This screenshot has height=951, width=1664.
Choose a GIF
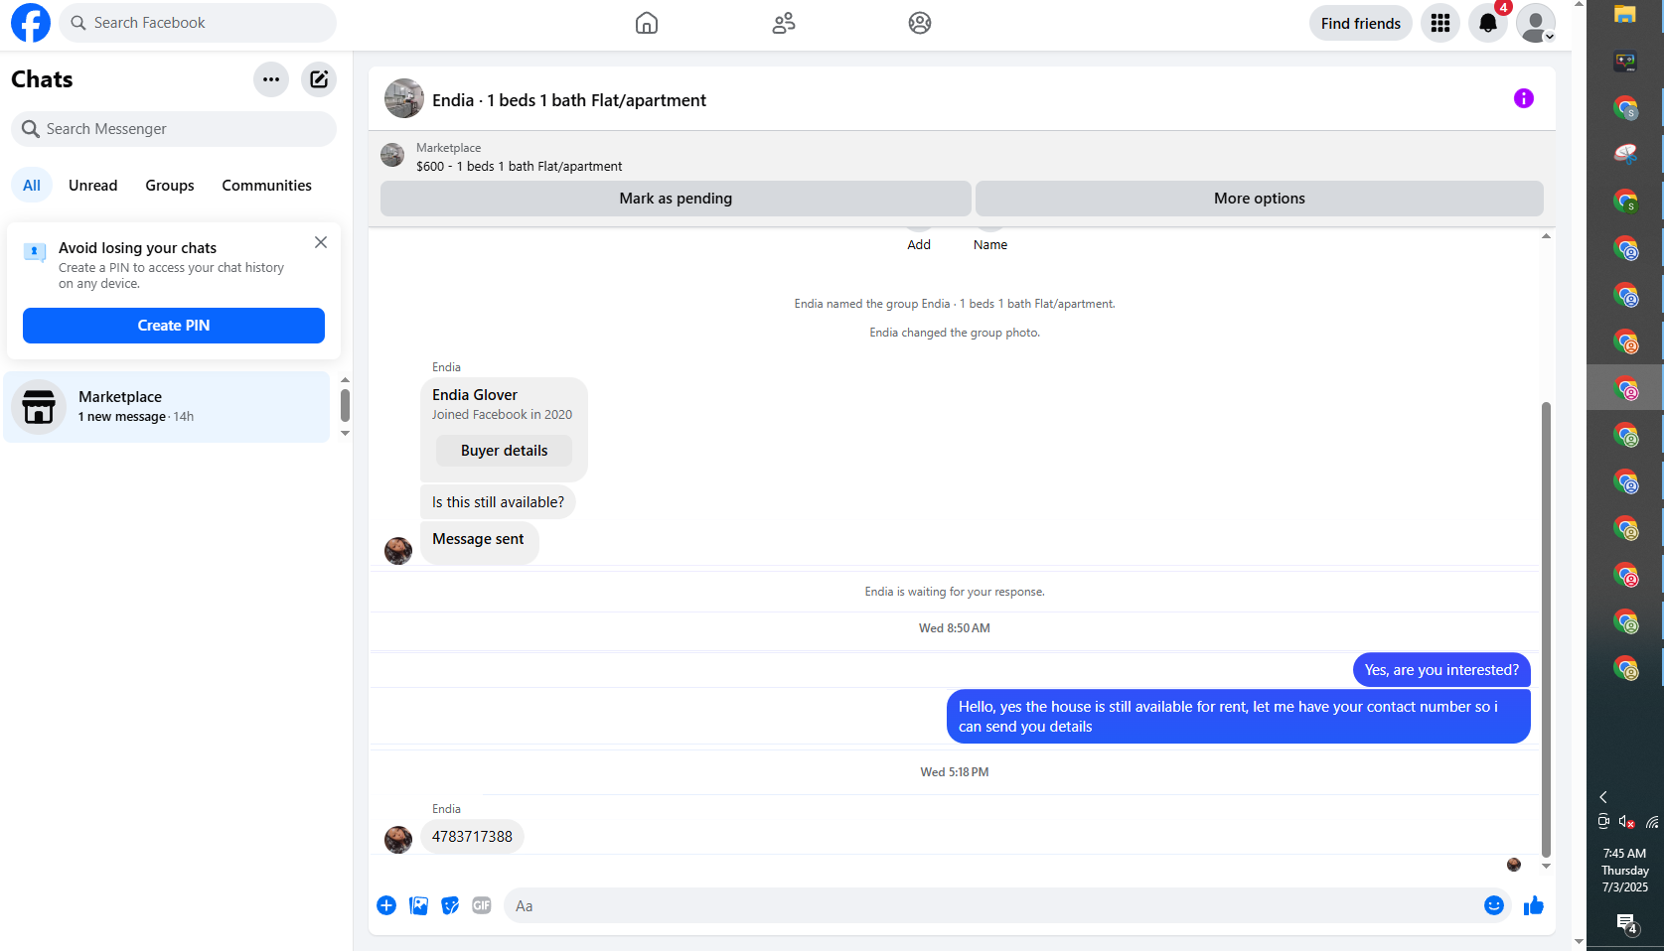(x=482, y=905)
